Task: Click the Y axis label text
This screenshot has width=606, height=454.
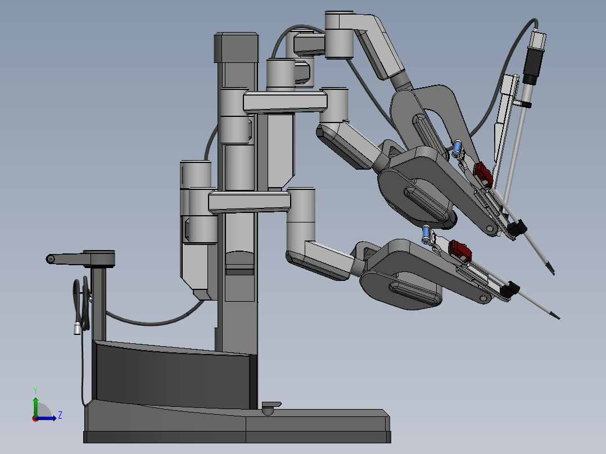Action: 35,391
